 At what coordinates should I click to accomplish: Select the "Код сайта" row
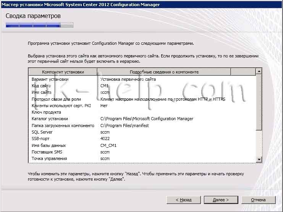point(142,86)
